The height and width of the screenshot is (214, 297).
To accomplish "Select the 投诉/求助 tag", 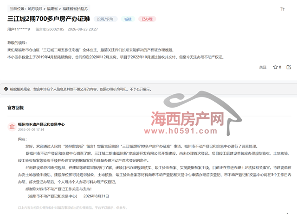I will 105,19.
